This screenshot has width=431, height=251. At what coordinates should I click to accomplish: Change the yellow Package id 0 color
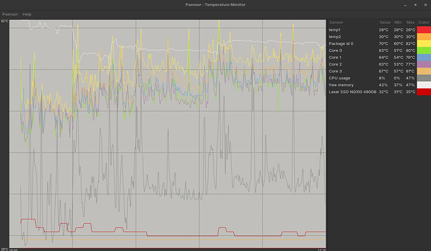pyautogui.click(x=423, y=44)
